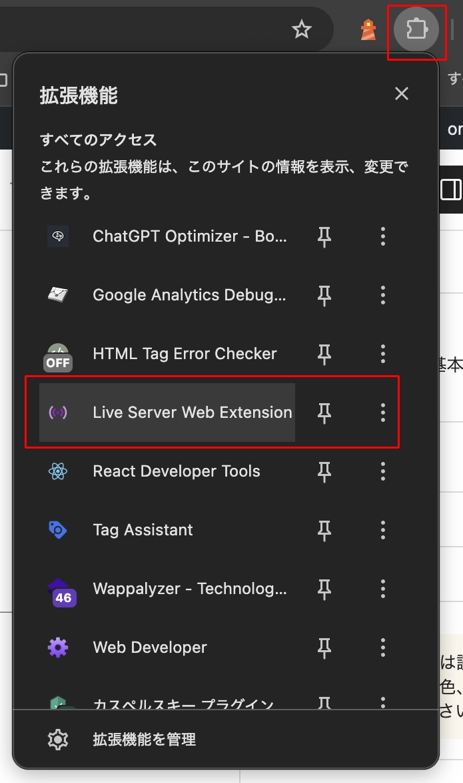
Task: Open more options for Tag Assistant
Action: click(382, 530)
